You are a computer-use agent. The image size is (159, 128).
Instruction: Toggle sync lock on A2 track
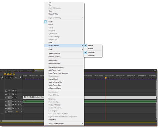click(x=13, y=105)
